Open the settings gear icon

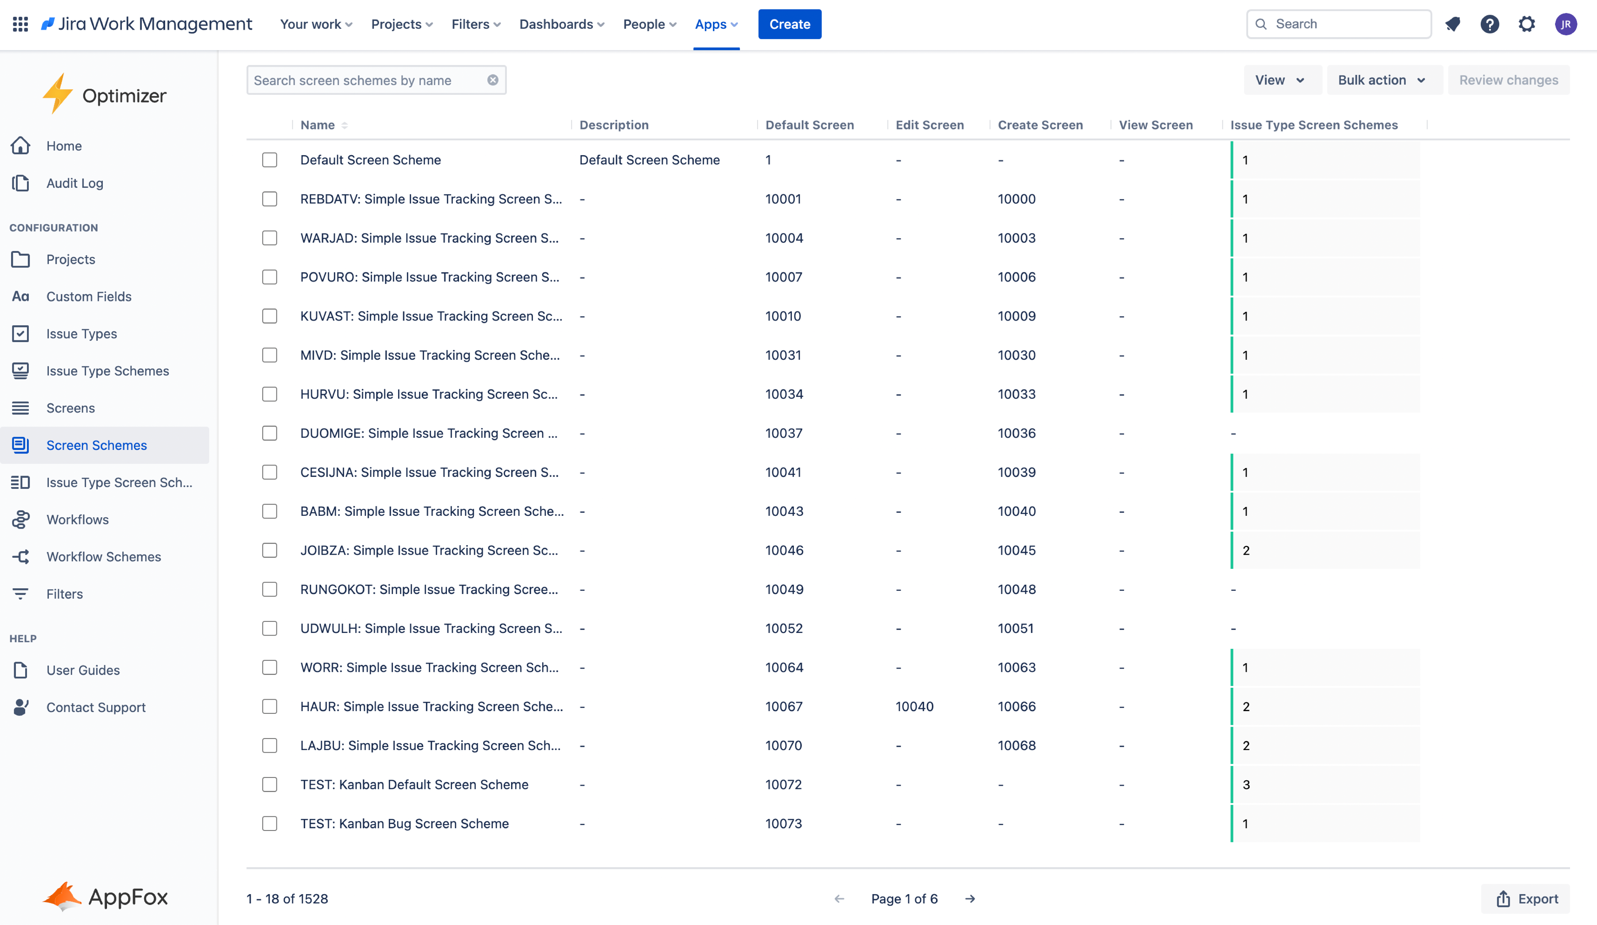(x=1527, y=24)
